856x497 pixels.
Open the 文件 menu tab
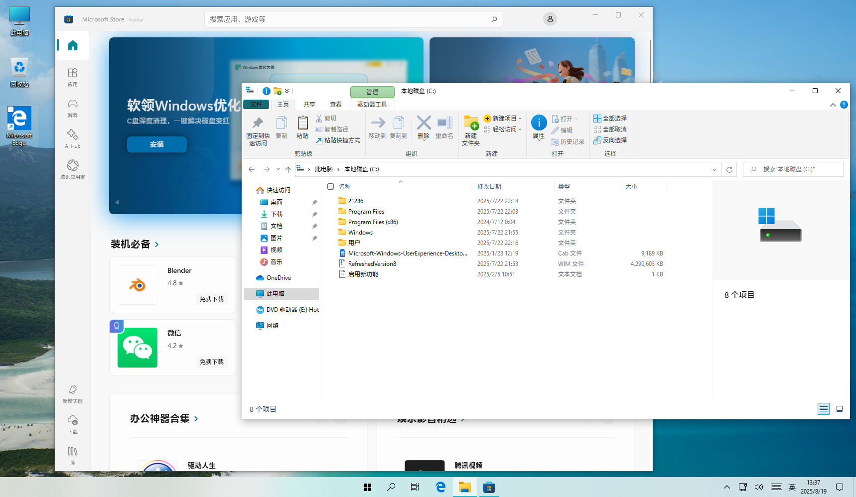(256, 105)
